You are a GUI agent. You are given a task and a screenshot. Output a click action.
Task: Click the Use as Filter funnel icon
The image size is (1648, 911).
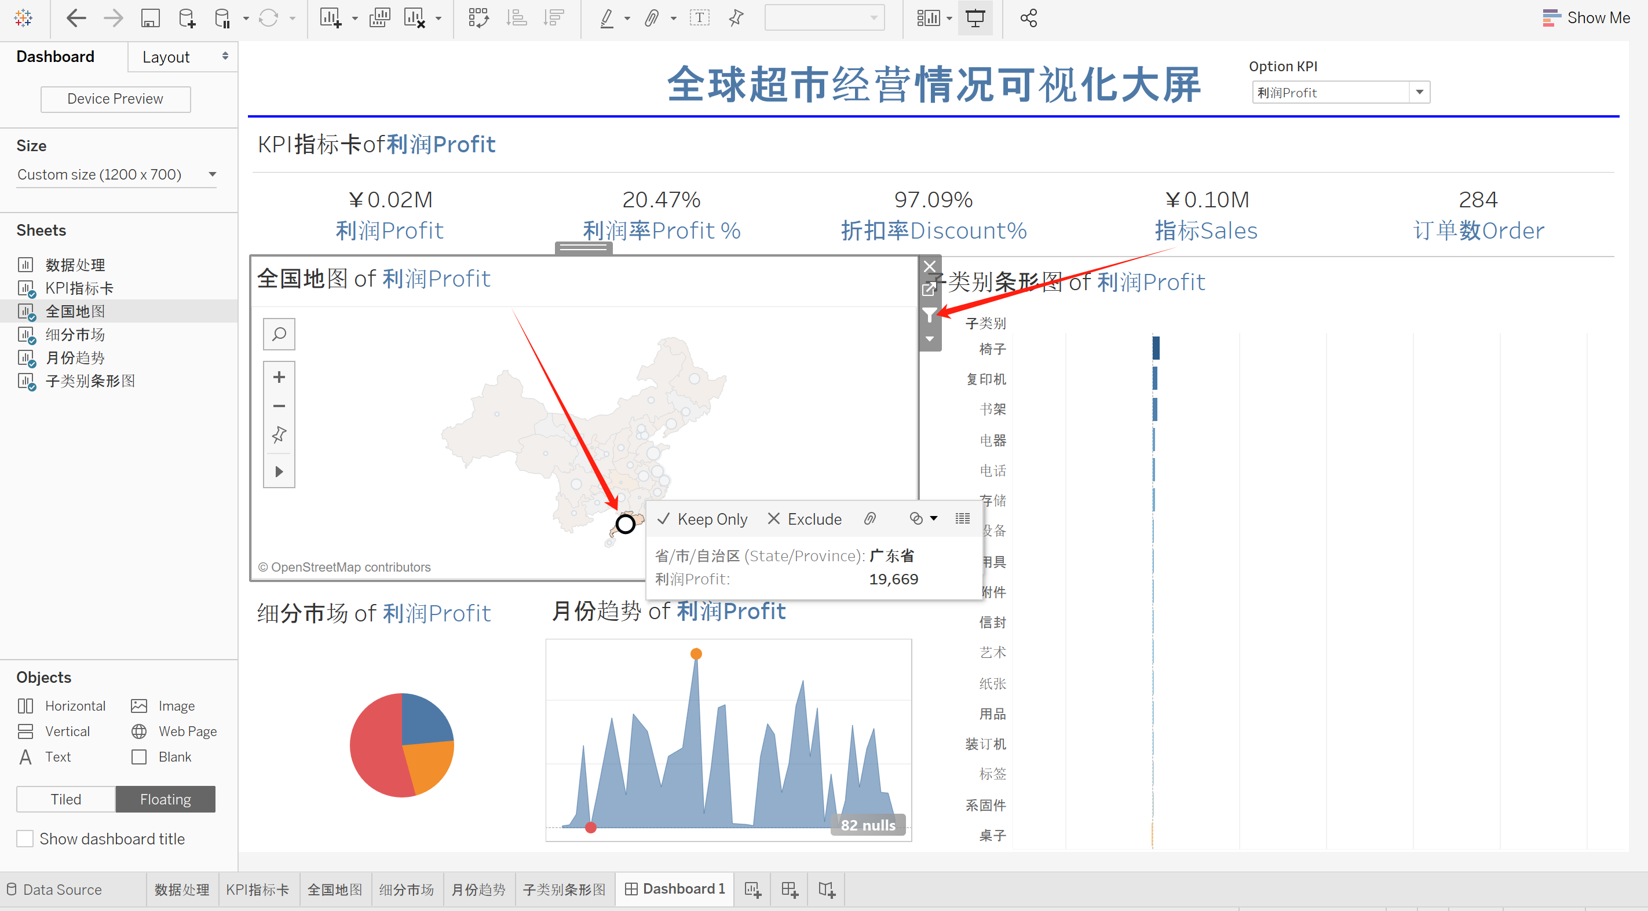[929, 314]
